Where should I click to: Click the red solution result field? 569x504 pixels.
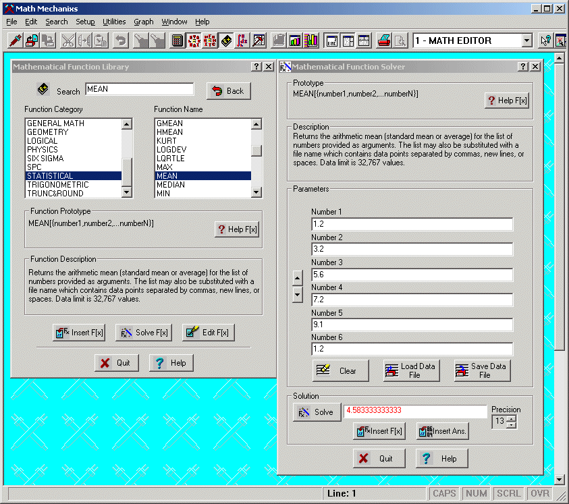(415, 410)
